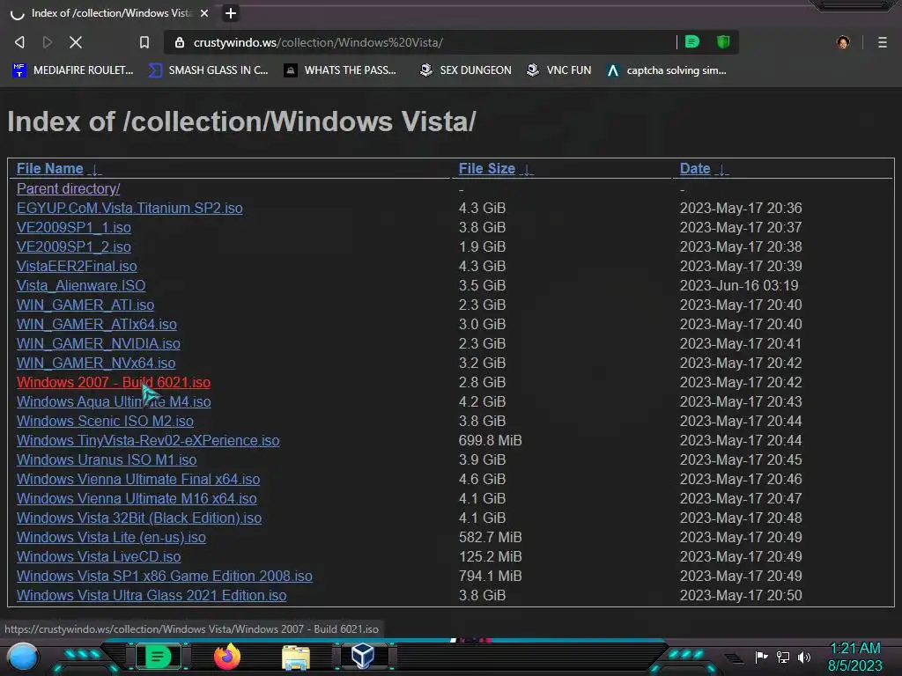Click the browser forward arrow

click(x=48, y=42)
